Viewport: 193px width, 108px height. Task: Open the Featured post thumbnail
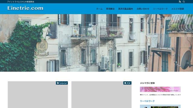click(38, 95)
